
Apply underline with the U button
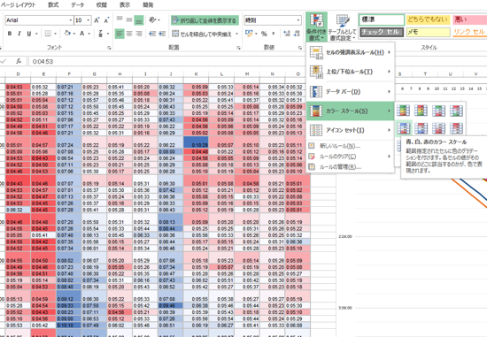click(29, 34)
